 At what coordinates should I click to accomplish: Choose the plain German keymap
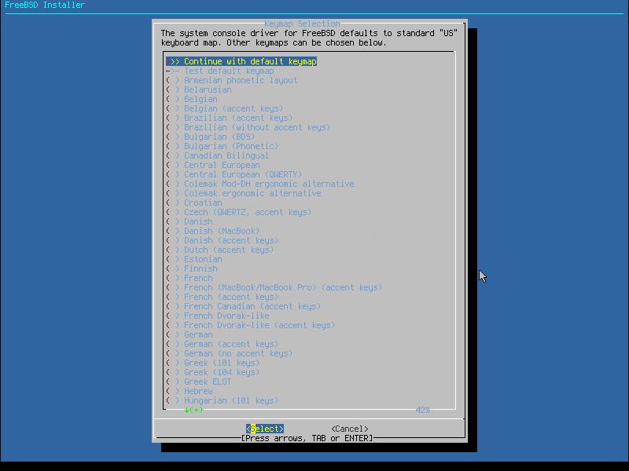pyautogui.click(x=189, y=334)
